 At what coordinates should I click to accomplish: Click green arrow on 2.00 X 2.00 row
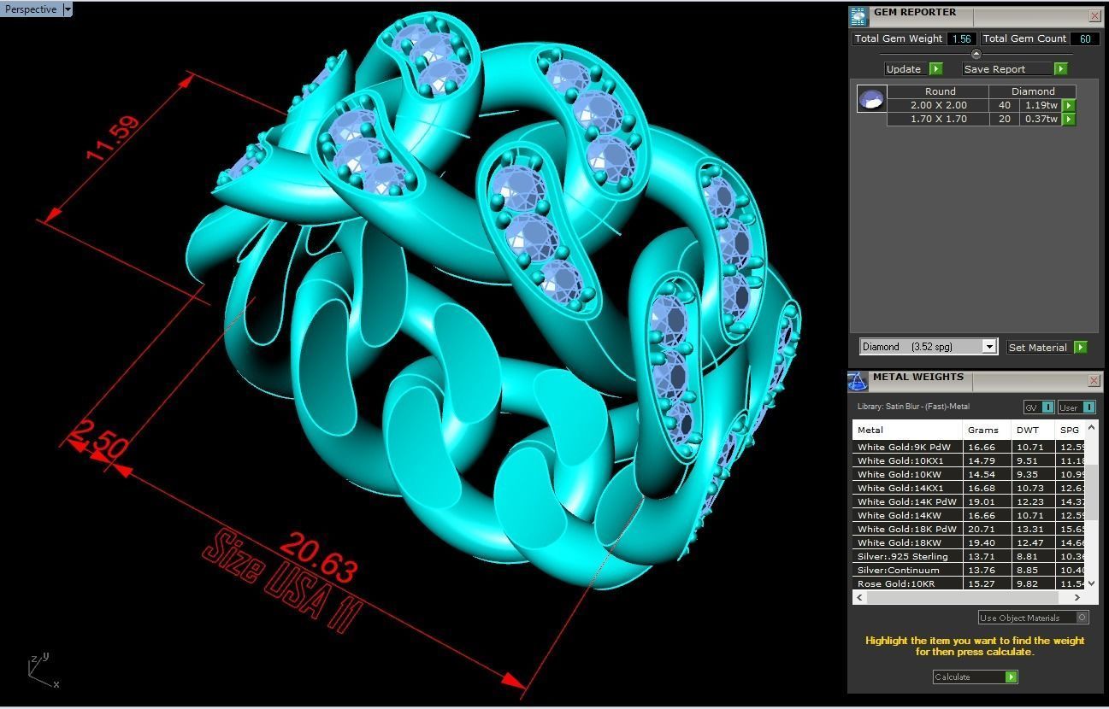click(x=1069, y=105)
